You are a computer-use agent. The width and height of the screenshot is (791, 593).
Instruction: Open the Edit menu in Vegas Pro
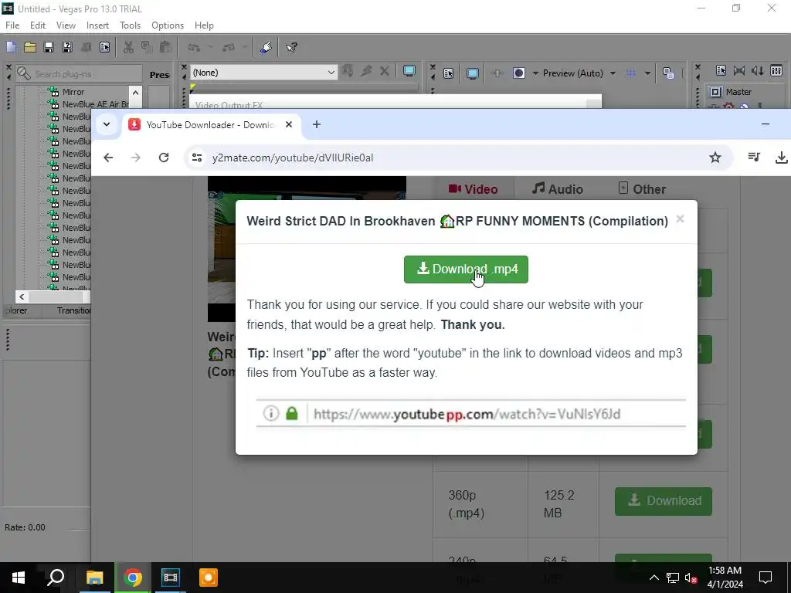click(x=37, y=25)
